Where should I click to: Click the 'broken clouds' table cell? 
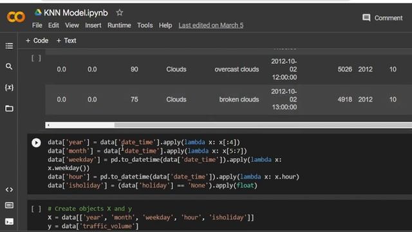(239, 99)
